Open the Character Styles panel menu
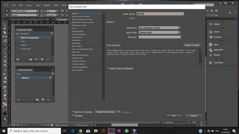This screenshot has height=134, width=239. 53,70
